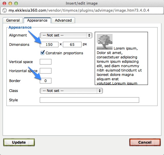Switch to the Advanced tab
The width and height of the screenshot is (164, 155).
[x=63, y=20]
